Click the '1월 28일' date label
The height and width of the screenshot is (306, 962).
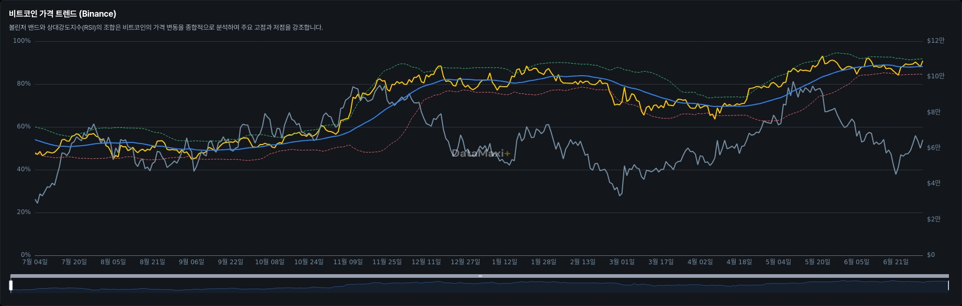(x=544, y=262)
